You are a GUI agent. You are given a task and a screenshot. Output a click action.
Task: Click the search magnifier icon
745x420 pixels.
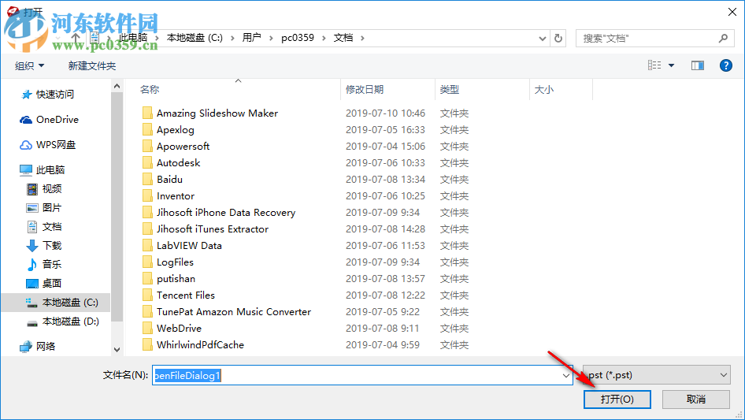(x=723, y=38)
